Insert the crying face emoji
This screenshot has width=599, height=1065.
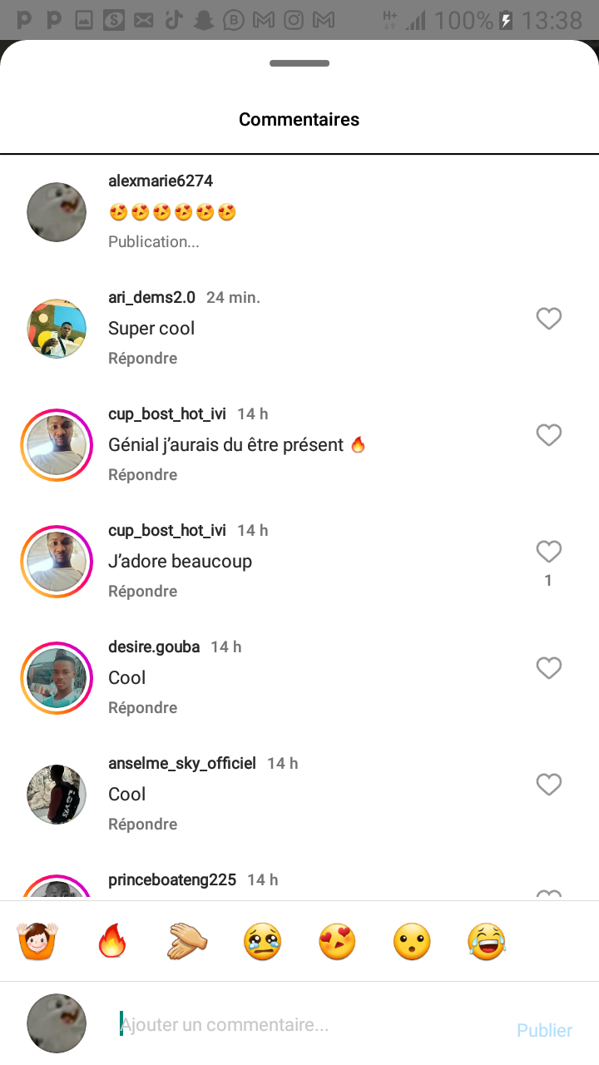click(x=262, y=942)
